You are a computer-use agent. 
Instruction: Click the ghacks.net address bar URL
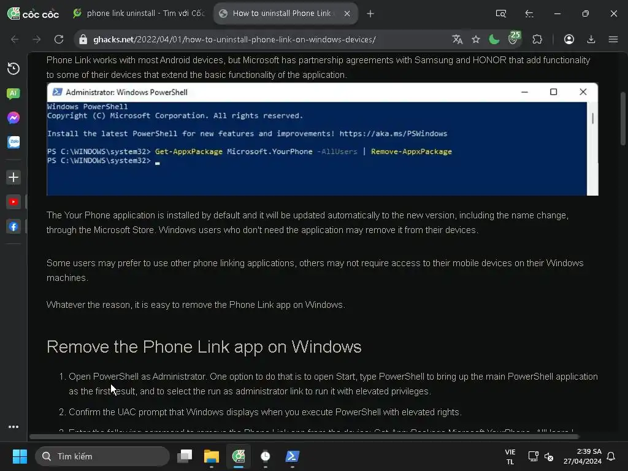coord(234,39)
